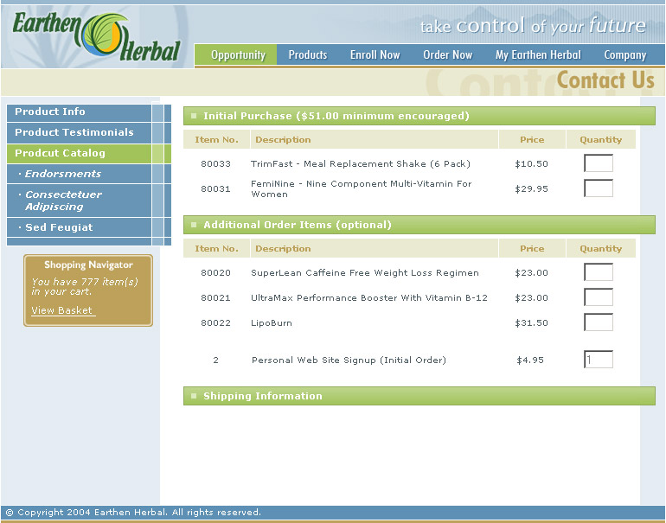666x523 pixels.
Task: Focus quantity field for FemiNine multi-vitamin
Action: point(599,188)
